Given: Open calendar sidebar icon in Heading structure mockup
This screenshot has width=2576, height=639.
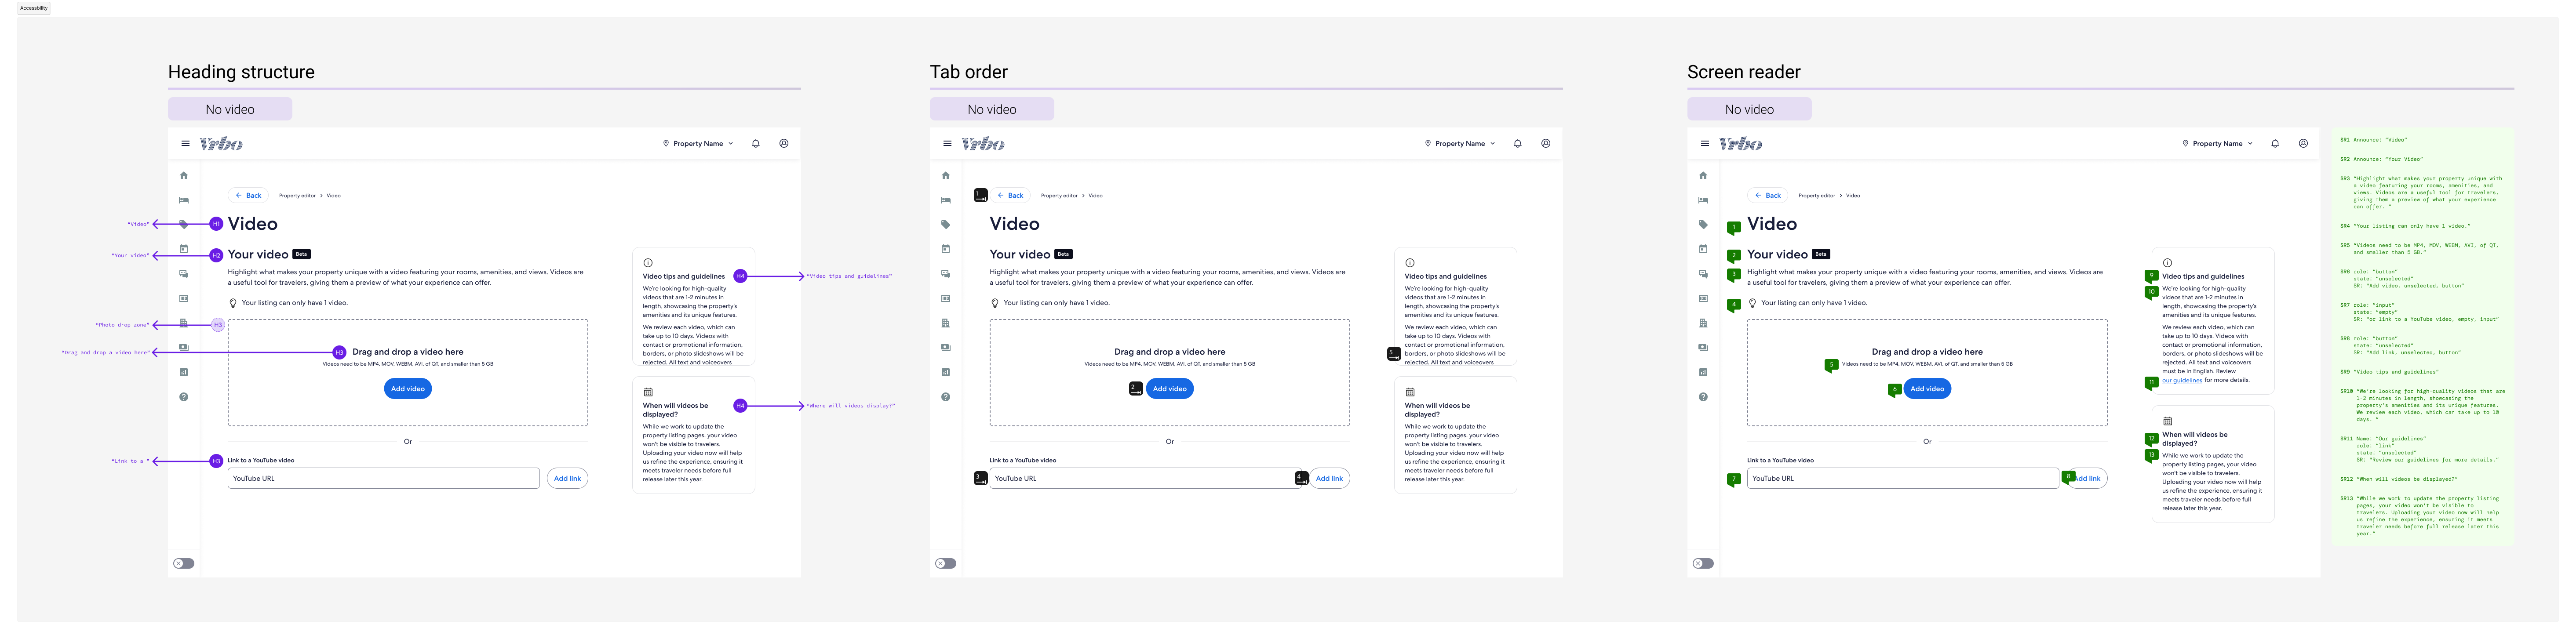Looking at the screenshot, I should tap(184, 249).
